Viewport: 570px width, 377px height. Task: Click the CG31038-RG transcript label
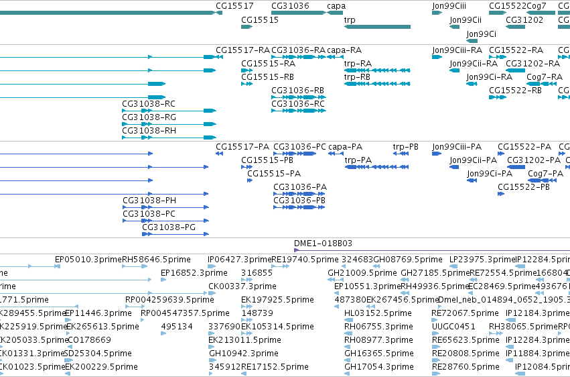coord(149,117)
